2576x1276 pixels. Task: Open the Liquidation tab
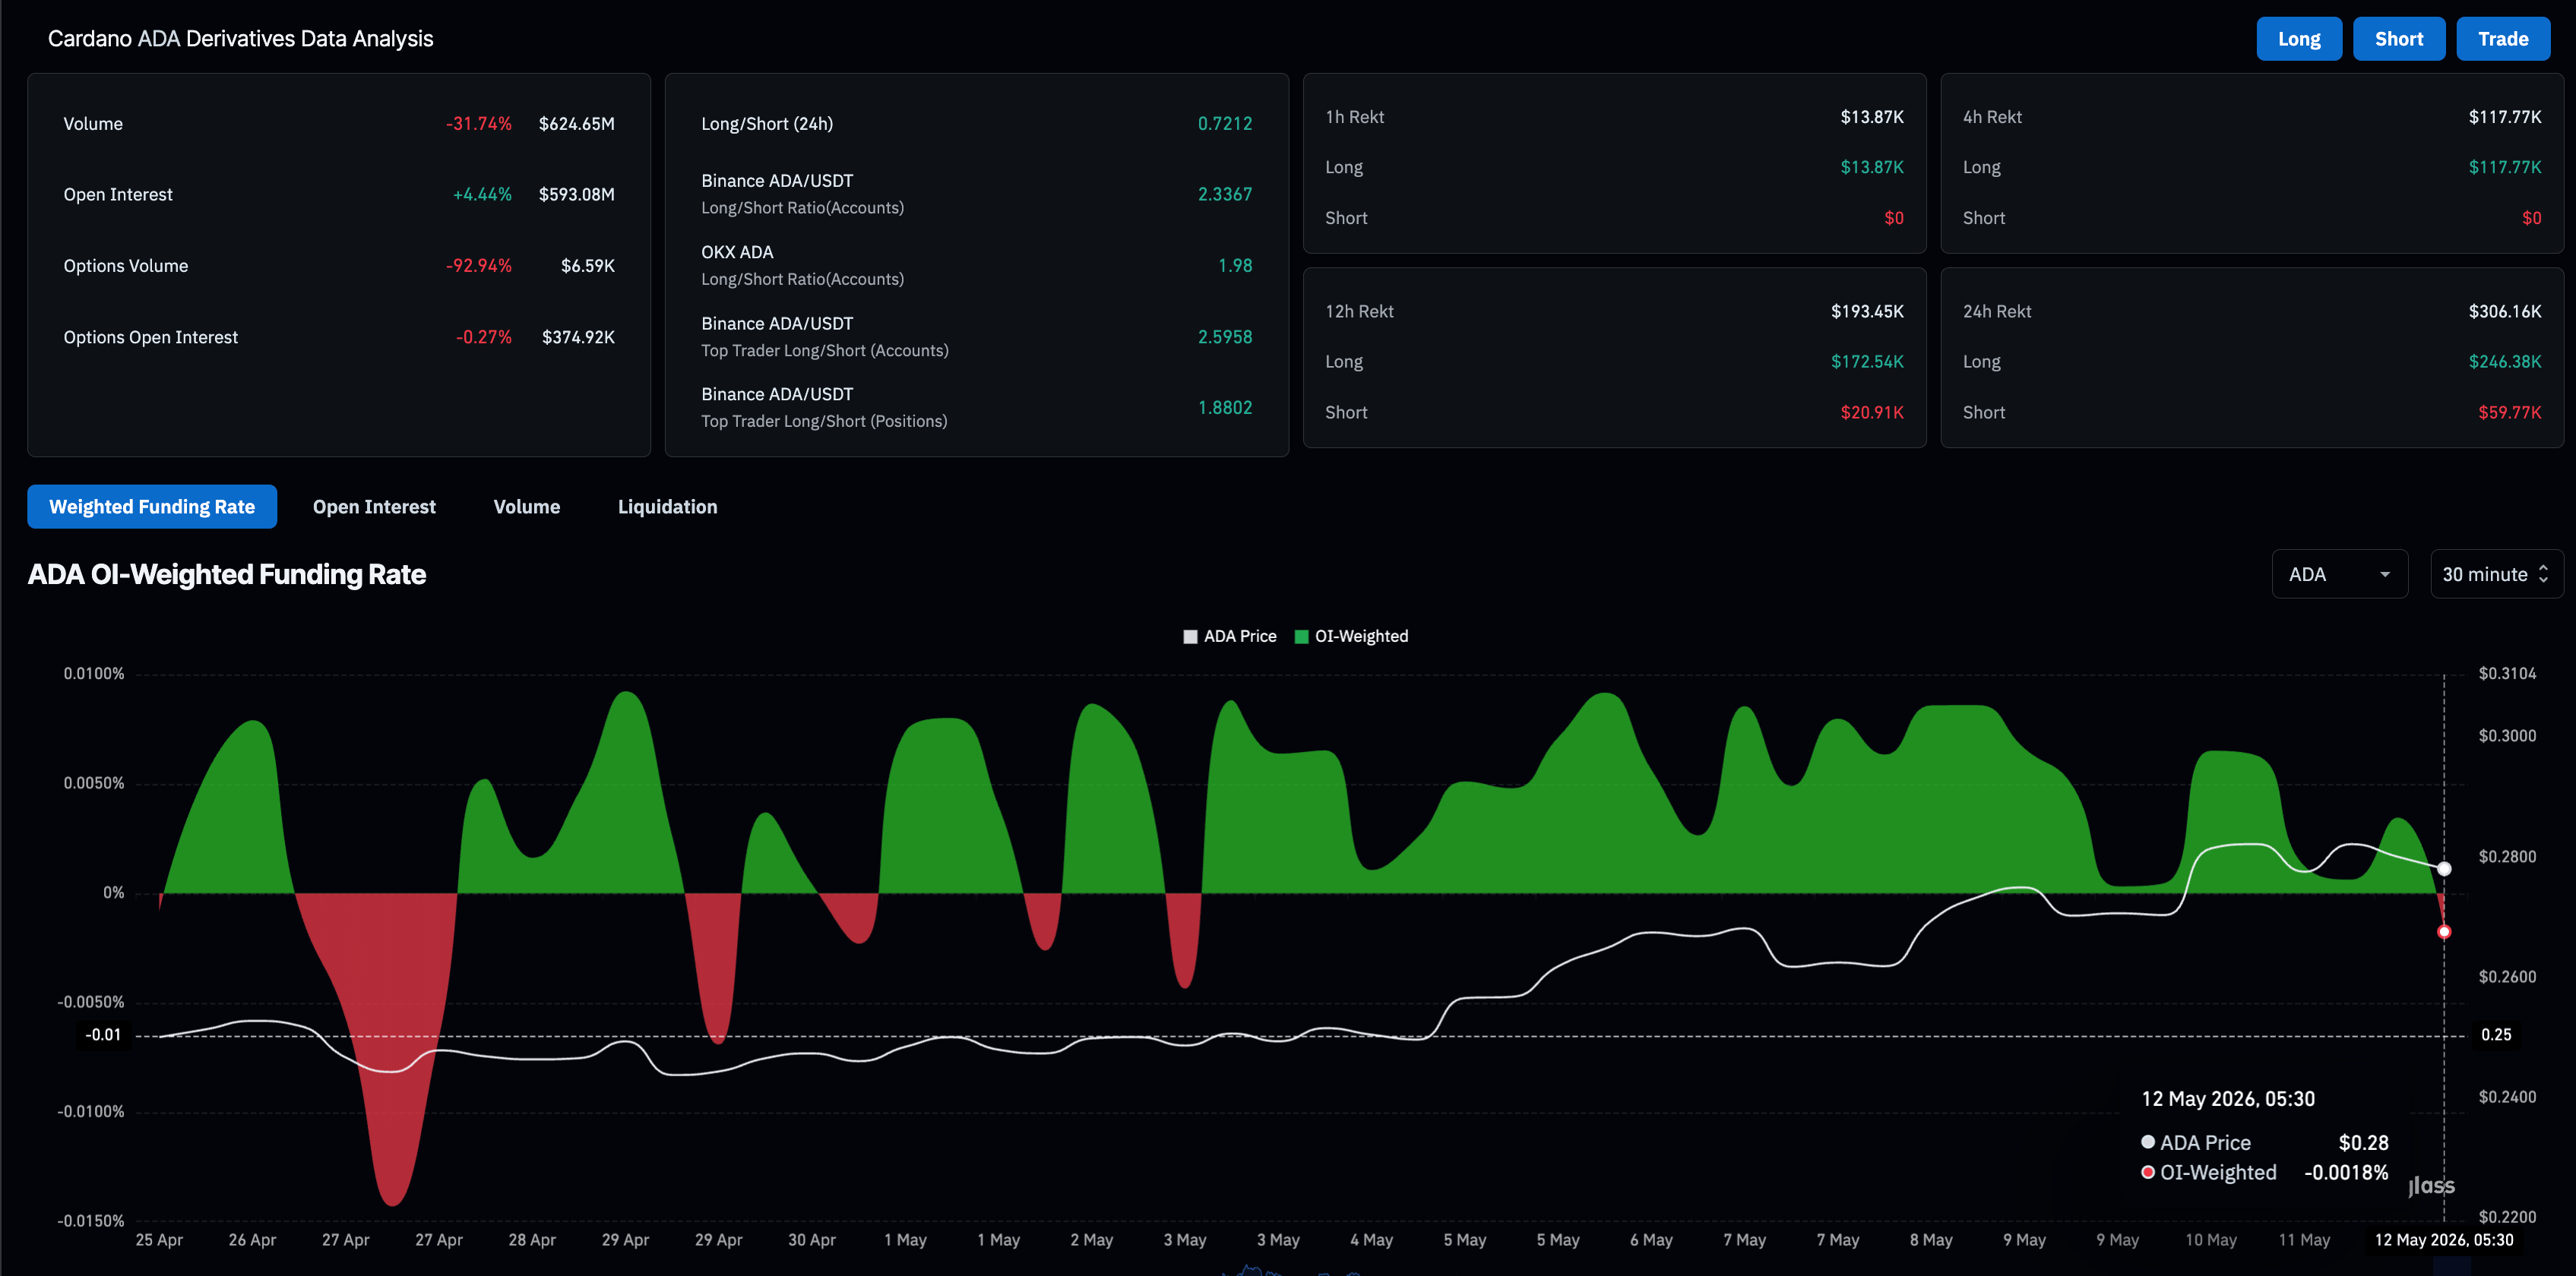[667, 507]
